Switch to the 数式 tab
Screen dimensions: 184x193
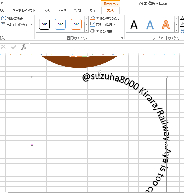pos(46,11)
